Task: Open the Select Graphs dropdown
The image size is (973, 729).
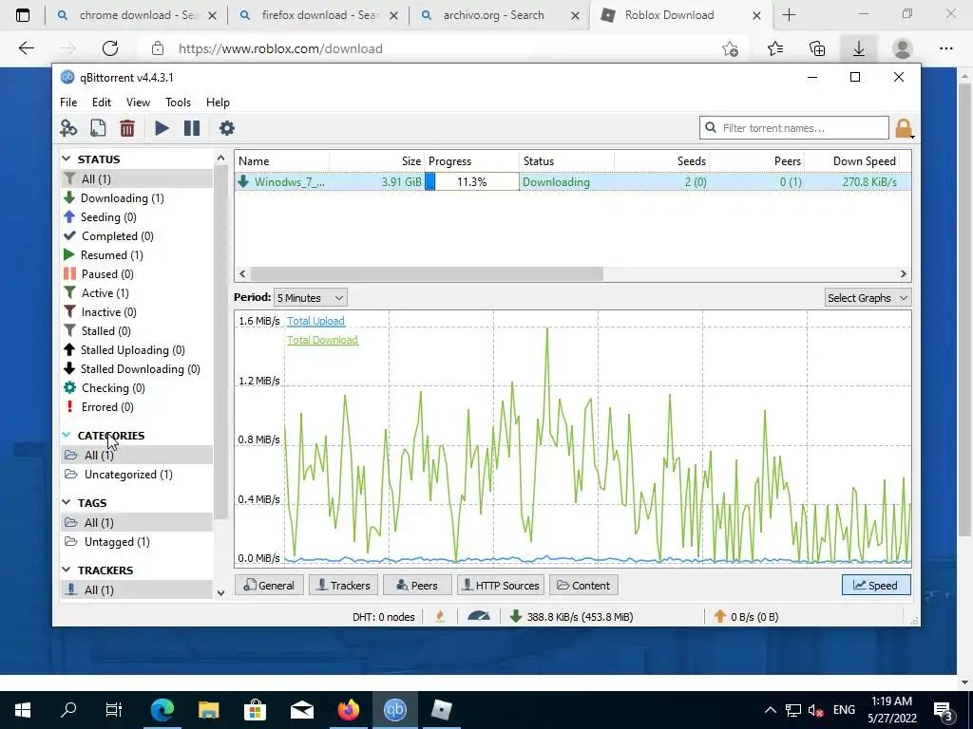Action: tap(868, 297)
